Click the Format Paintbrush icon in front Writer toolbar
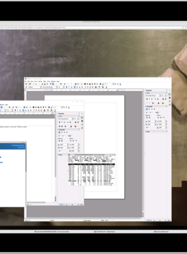The width and height of the screenshot is (187, 254). click(x=13, y=107)
